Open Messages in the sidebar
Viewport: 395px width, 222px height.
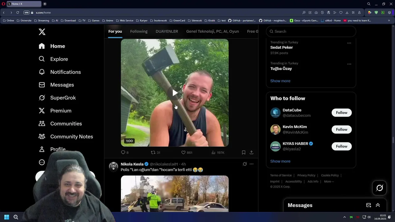(x=56, y=85)
